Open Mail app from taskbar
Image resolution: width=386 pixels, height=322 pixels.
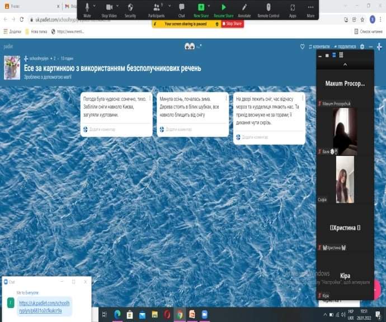coord(142,315)
